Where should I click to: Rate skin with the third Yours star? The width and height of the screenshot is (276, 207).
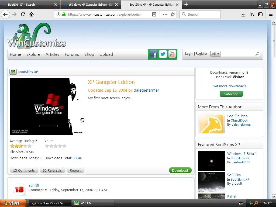coord(56,146)
